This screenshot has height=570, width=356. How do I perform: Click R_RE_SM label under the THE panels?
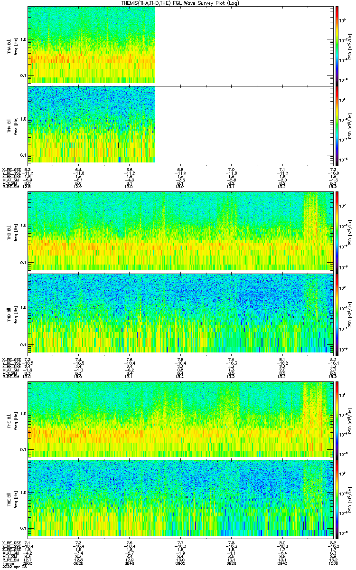[x=10, y=560]
